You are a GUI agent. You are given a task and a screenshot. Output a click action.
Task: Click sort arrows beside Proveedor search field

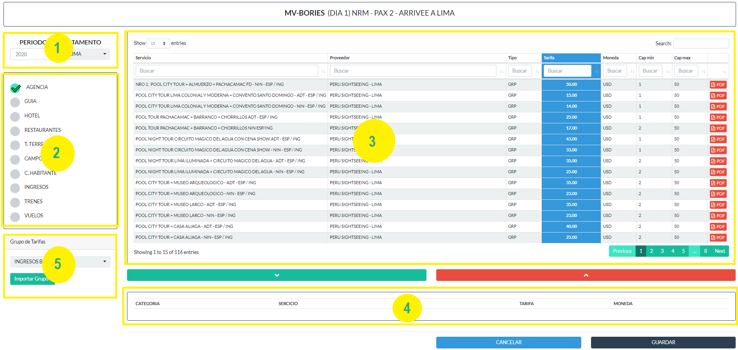[x=502, y=71]
